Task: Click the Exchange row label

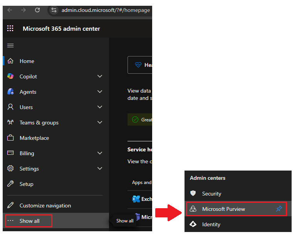Action: [147, 199]
